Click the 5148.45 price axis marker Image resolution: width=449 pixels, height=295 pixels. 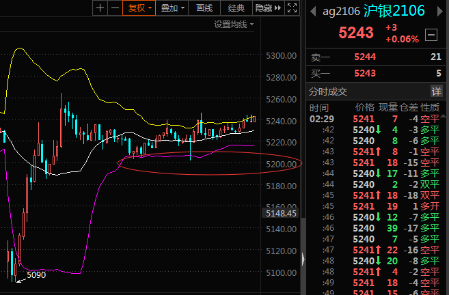click(281, 213)
